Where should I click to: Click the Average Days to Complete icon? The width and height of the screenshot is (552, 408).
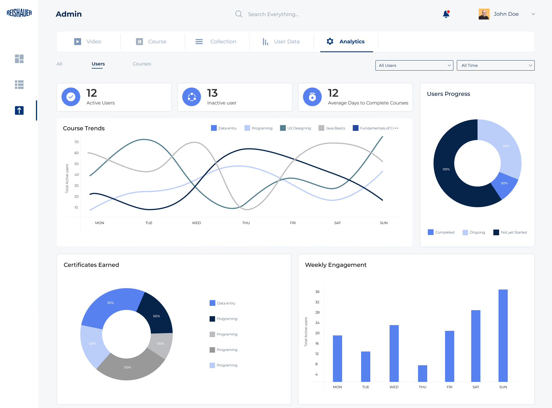coord(313,97)
